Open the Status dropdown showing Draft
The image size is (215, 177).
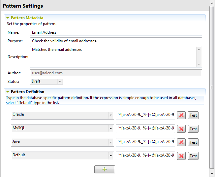[60, 81]
